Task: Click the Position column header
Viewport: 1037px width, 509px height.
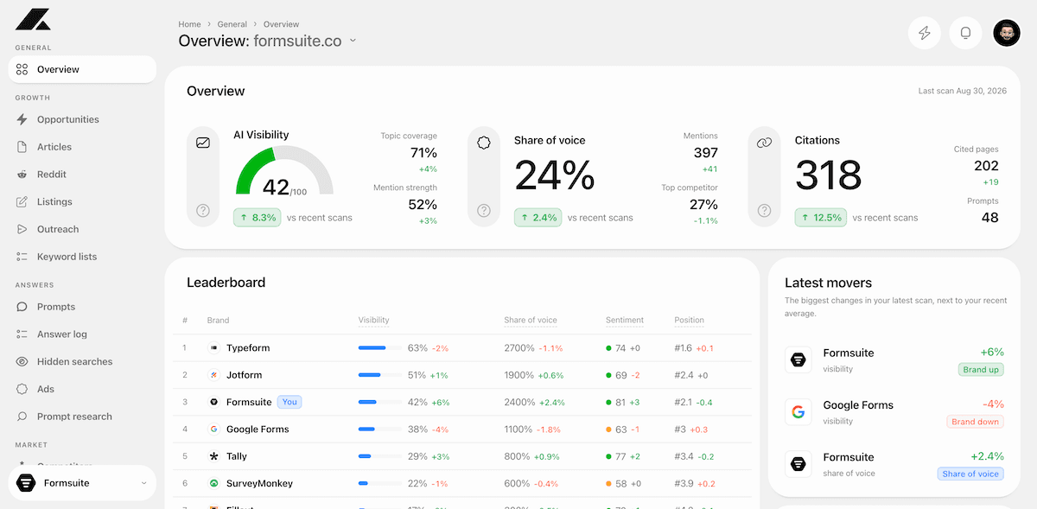Action: [690, 321]
